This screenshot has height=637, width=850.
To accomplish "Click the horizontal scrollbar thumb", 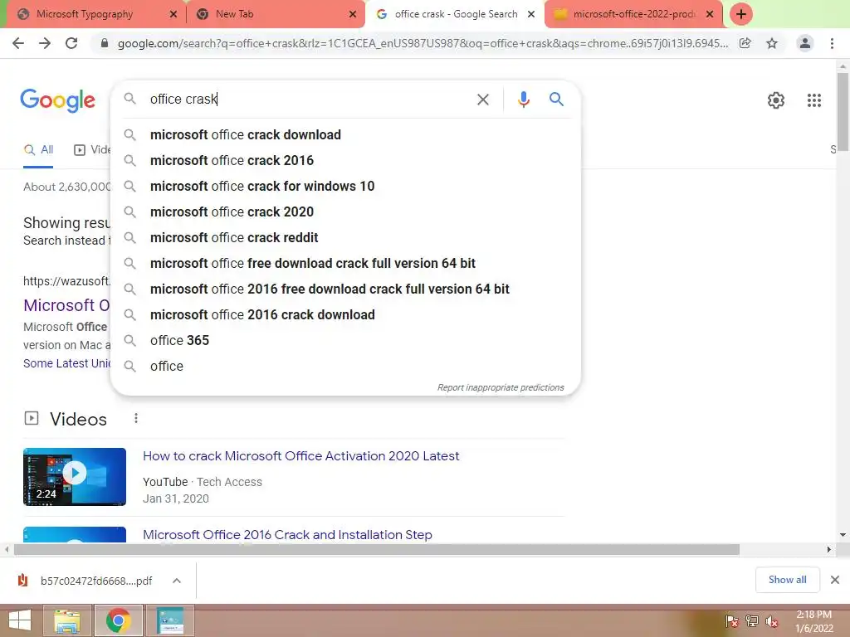I will point(377,549).
